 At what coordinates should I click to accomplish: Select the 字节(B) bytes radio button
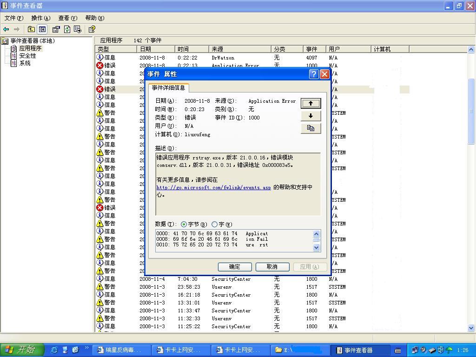(x=184, y=225)
